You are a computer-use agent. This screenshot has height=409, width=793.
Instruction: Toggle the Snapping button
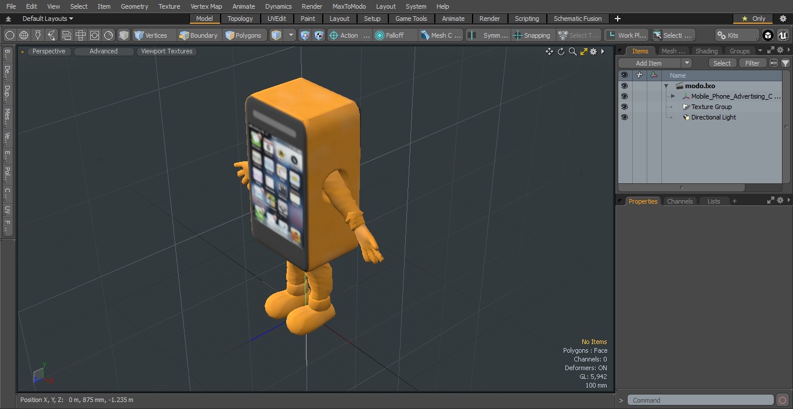tap(532, 35)
